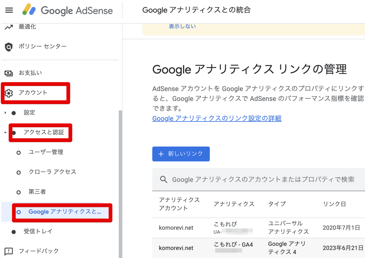Click the Google AdSense logo
The image size is (365, 258).
pyautogui.click(x=68, y=10)
